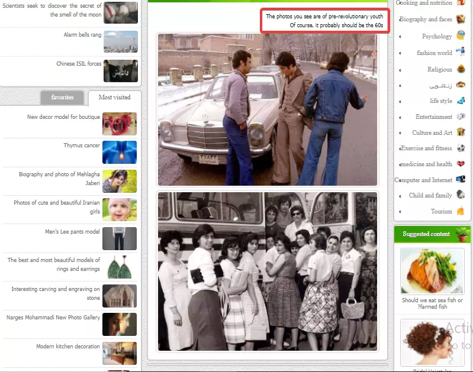The height and width of the screenshot is (372, 473).
Task: Open the Psychology category
Action: (437, 36)
